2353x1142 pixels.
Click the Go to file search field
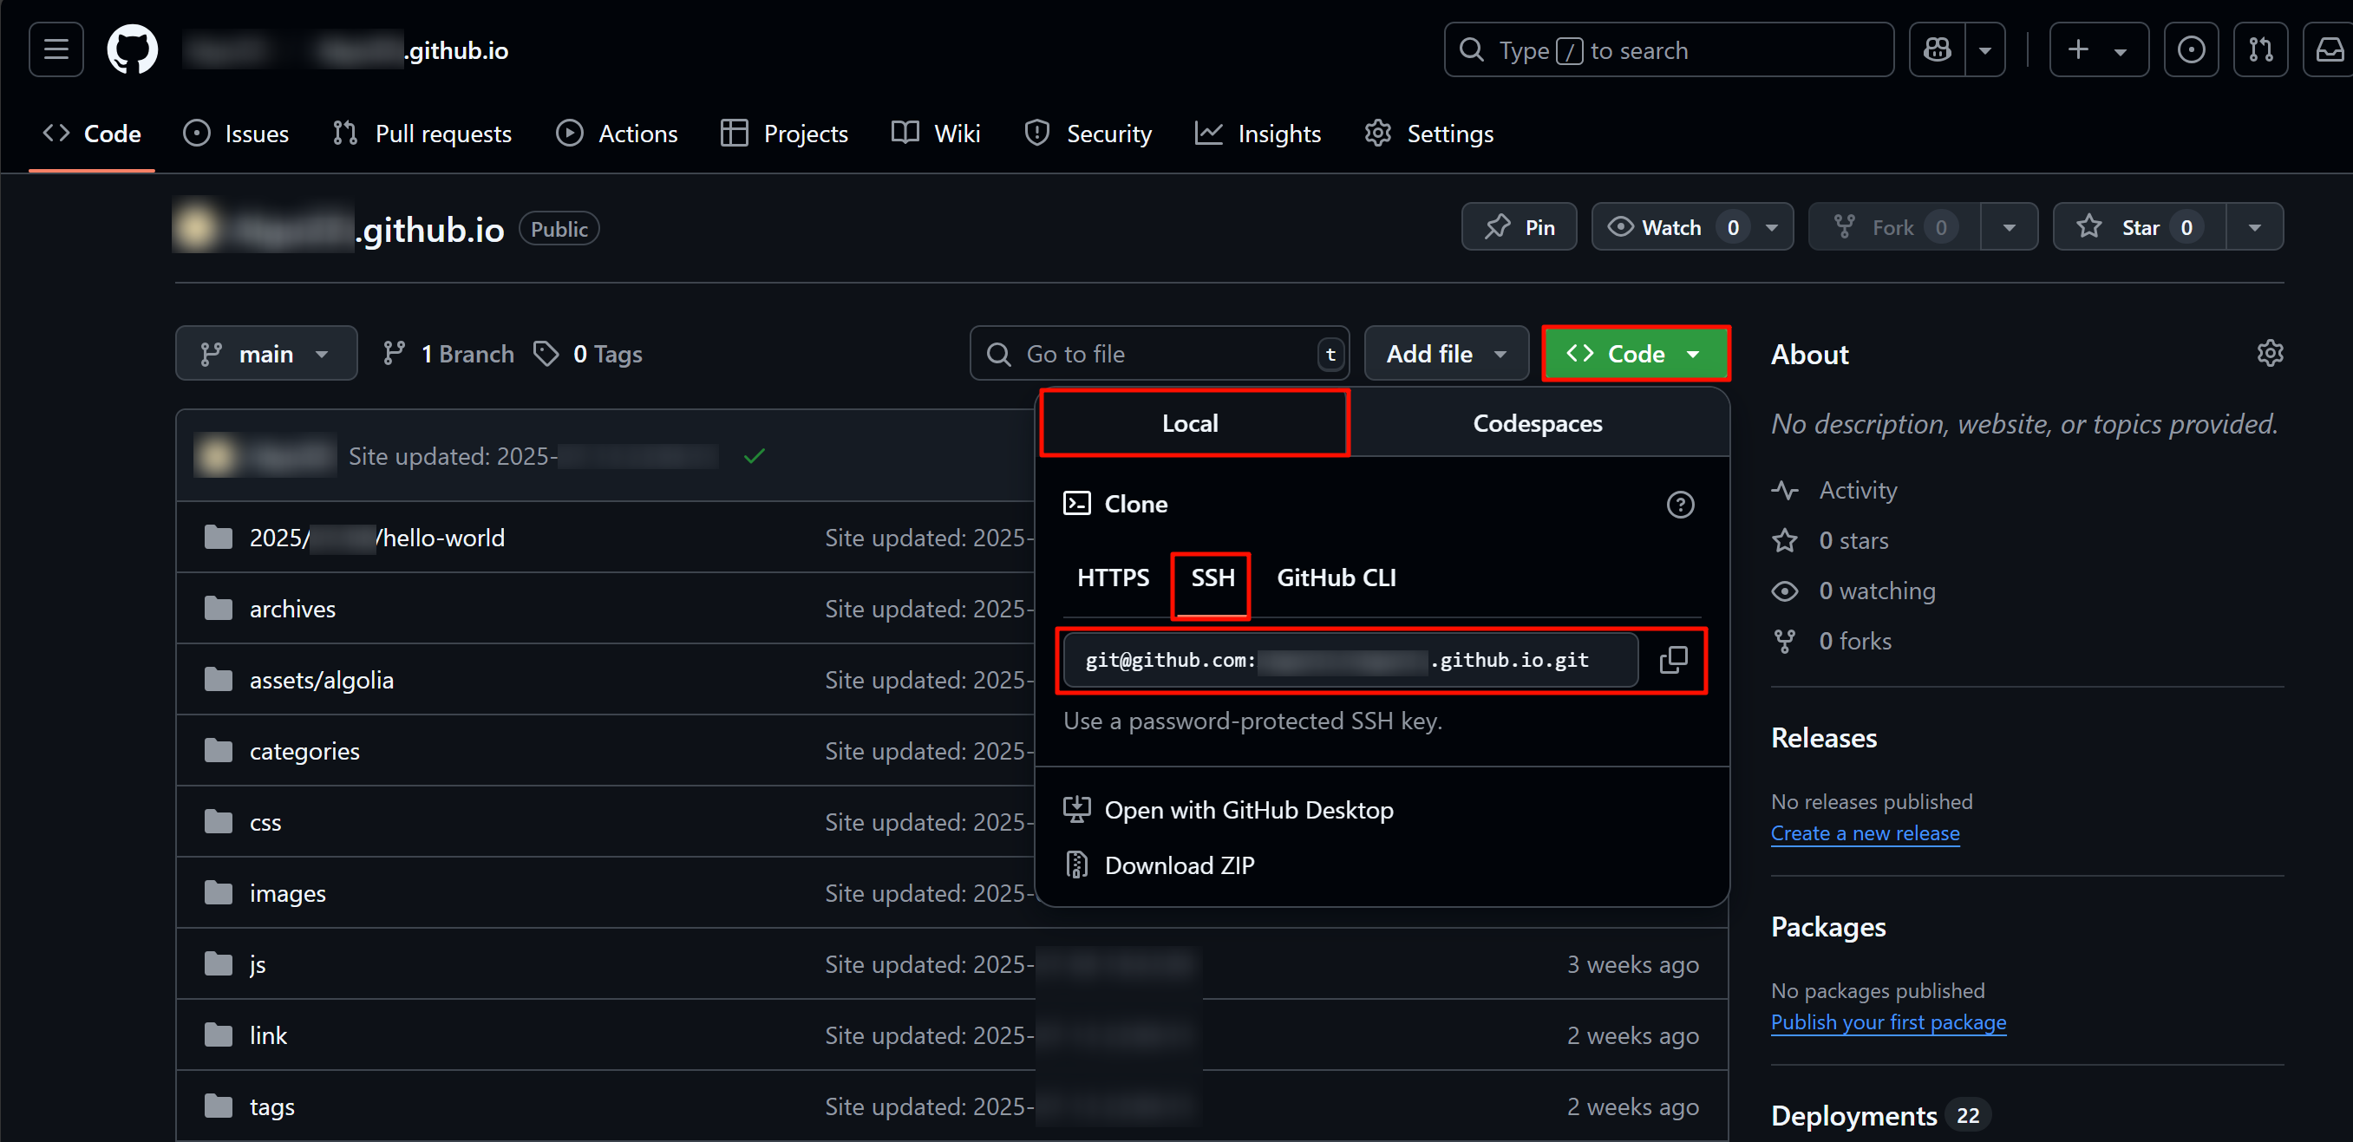[x=1158, y=354]
